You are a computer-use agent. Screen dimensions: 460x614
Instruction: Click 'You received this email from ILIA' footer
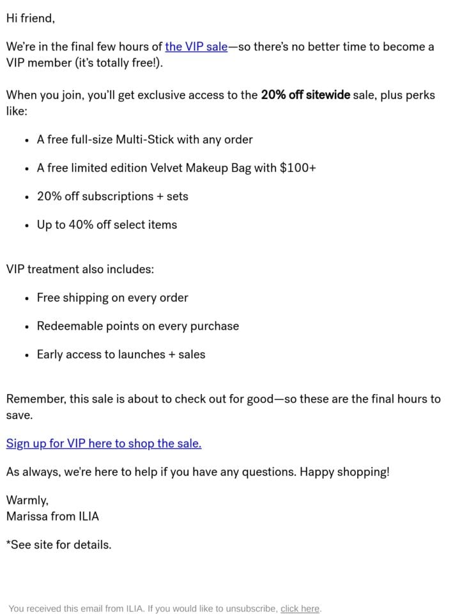76,608
